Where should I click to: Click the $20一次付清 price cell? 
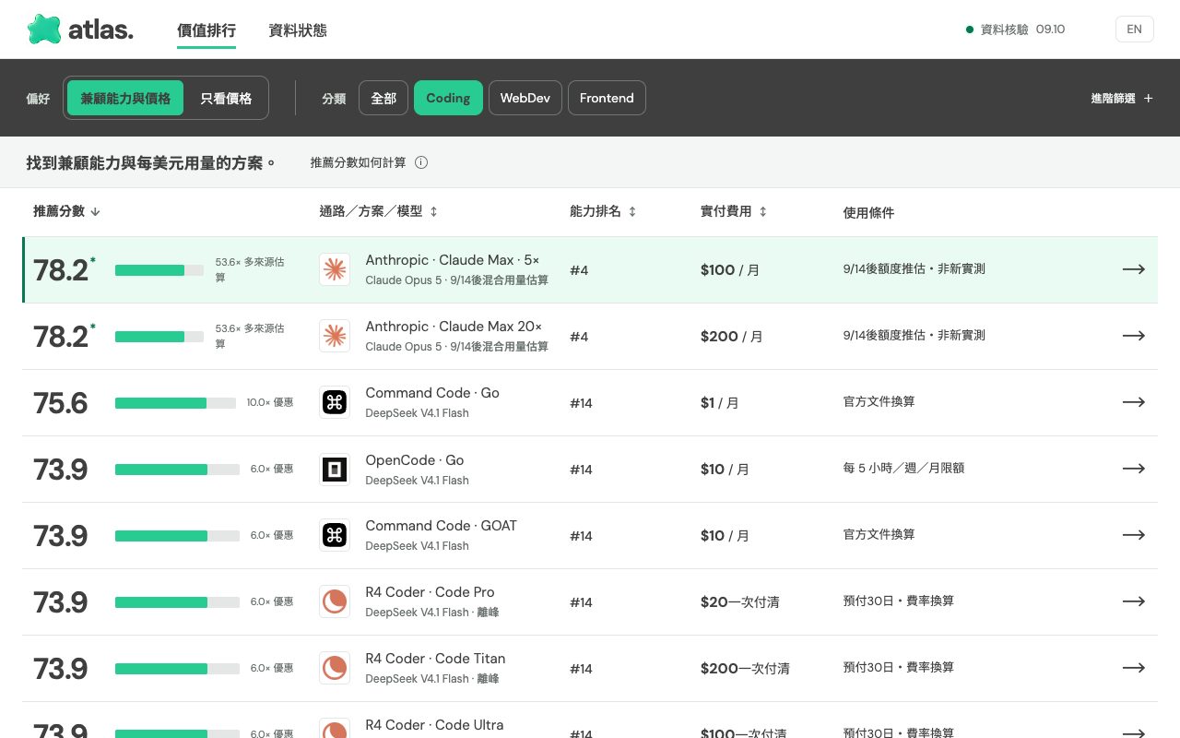pyautogui.click(x=740, y=601)
